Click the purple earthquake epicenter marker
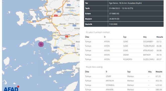Image resolution: width=166 pixels, height=91 pixels. click(x=41, y=44)
